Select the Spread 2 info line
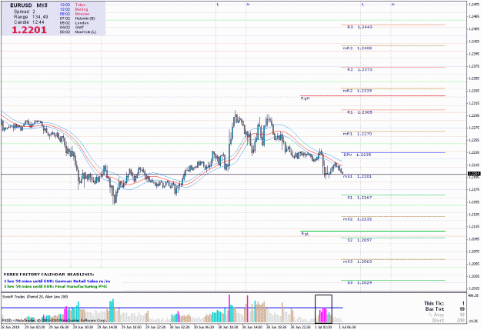 pyautogui.click(x=25, y=12)
